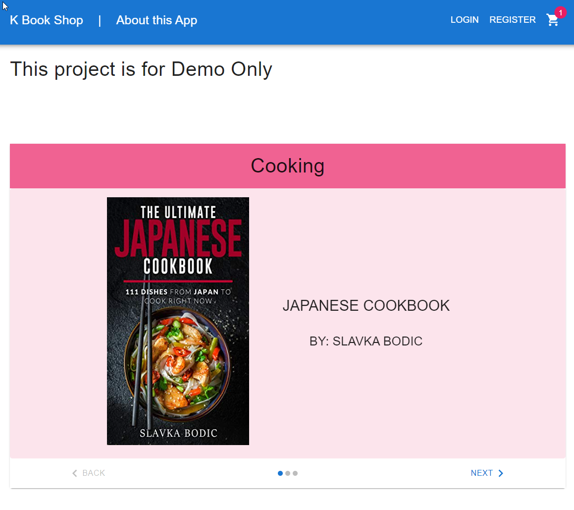Open the REGISTER page
The image size is (574, 510).
pos(513,20)
